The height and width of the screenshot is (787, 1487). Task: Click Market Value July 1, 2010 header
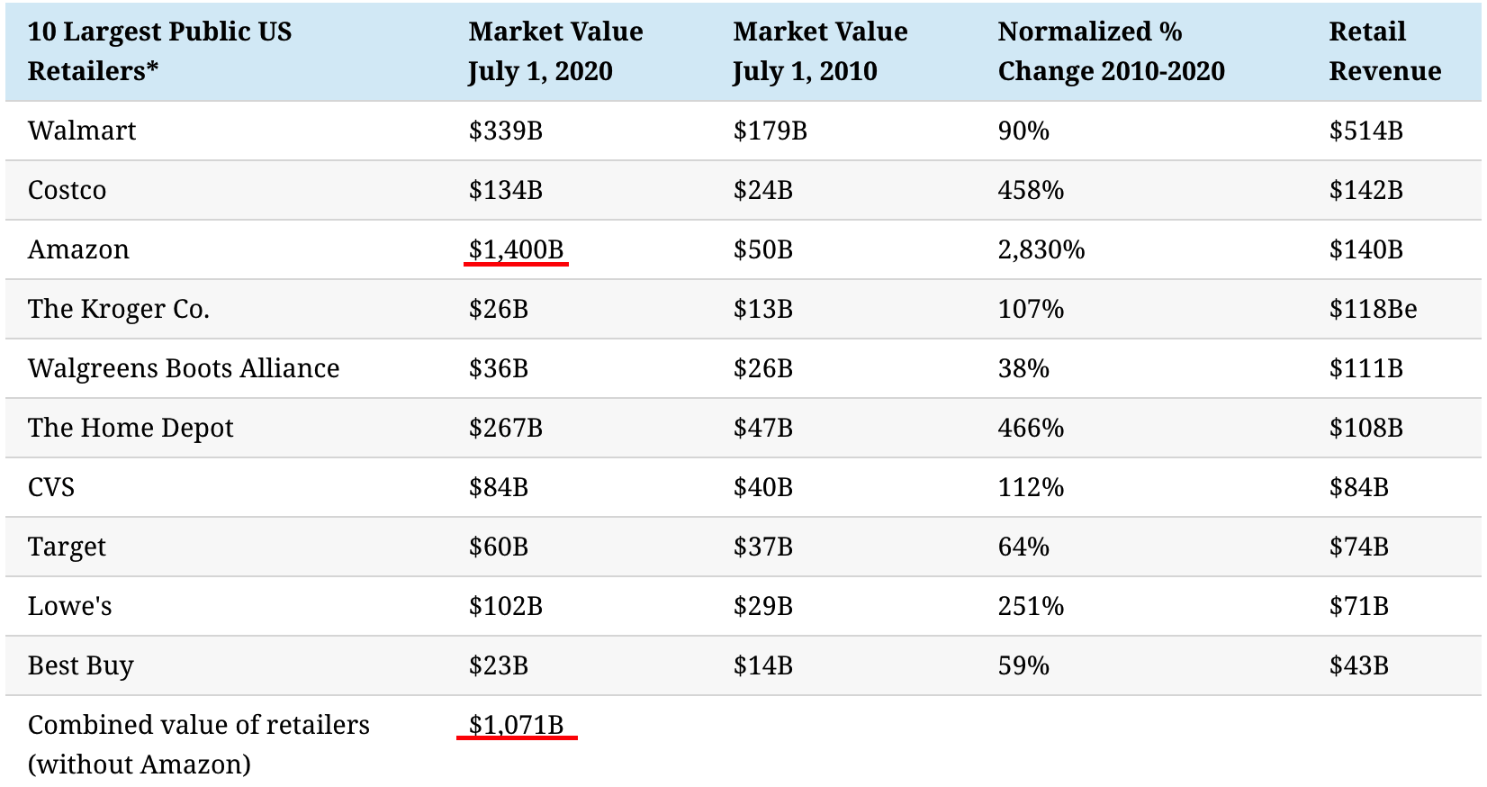[820, 51]
